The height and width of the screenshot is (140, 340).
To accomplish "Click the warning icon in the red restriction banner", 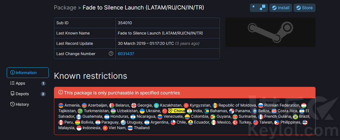I will [x=61, y=92].
